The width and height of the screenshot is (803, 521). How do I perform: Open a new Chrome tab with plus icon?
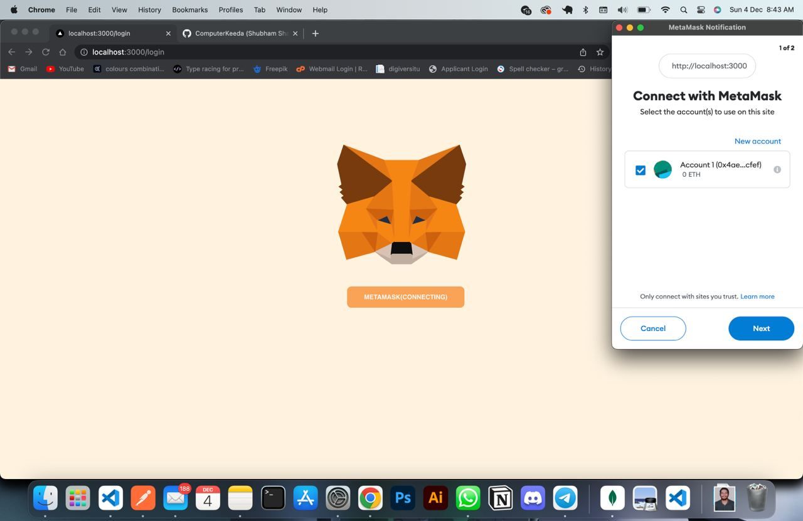315,33
